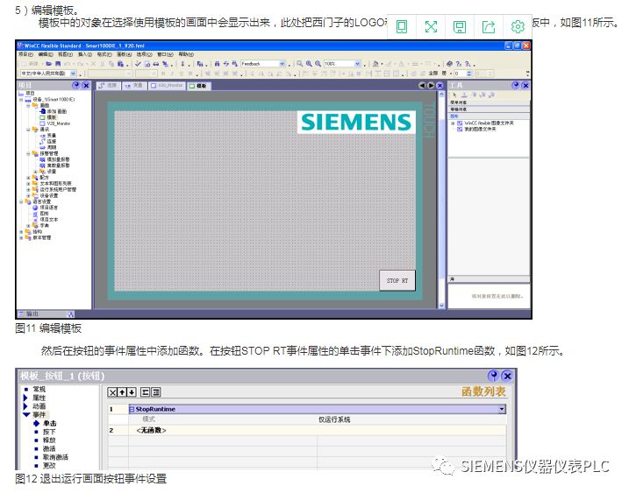This screenshot has height=493, width=629.
Task: Click the save image icon in overlay bar
Action: click(460, 27)
